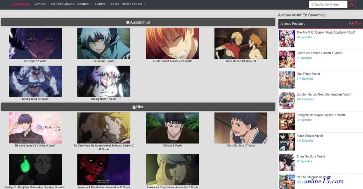Open The Misfit Of Demon King Academy link
This screenshot has height=189, width=363.
point(326,32)
